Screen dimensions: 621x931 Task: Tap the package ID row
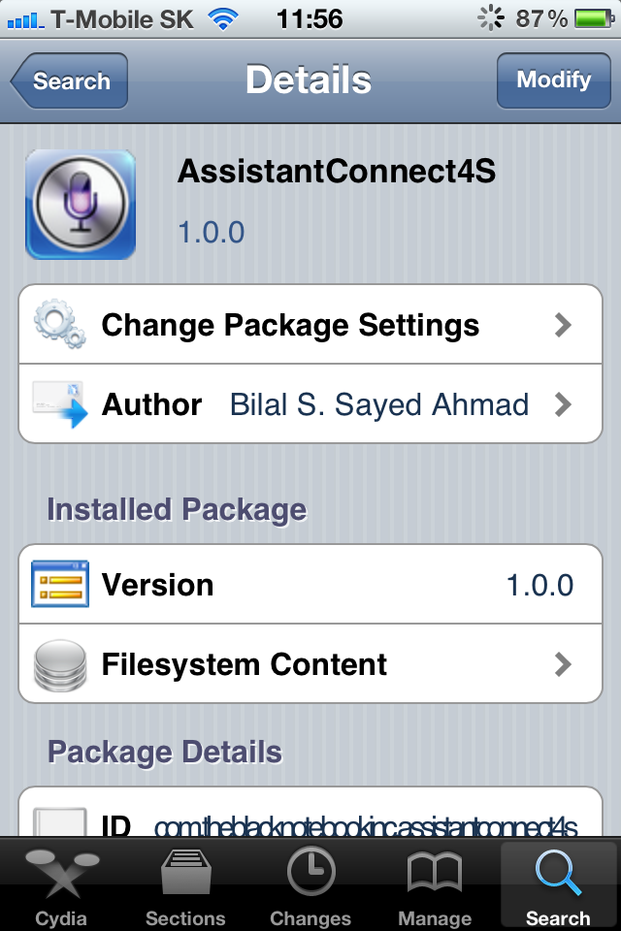click(310, 822)
